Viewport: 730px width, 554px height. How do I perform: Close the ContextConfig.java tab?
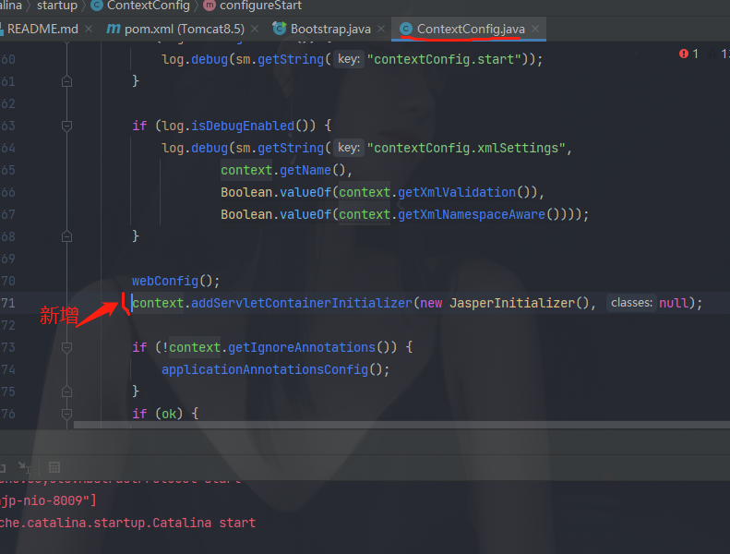(535, 30)
